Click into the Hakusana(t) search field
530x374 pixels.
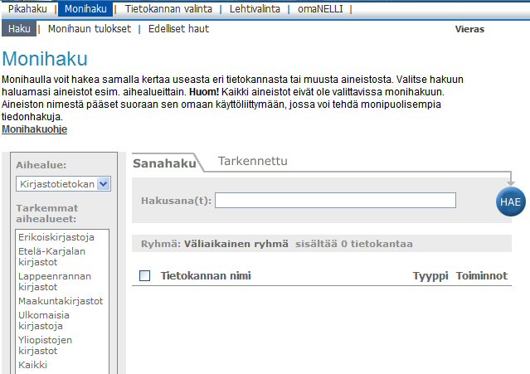(335, 200)
